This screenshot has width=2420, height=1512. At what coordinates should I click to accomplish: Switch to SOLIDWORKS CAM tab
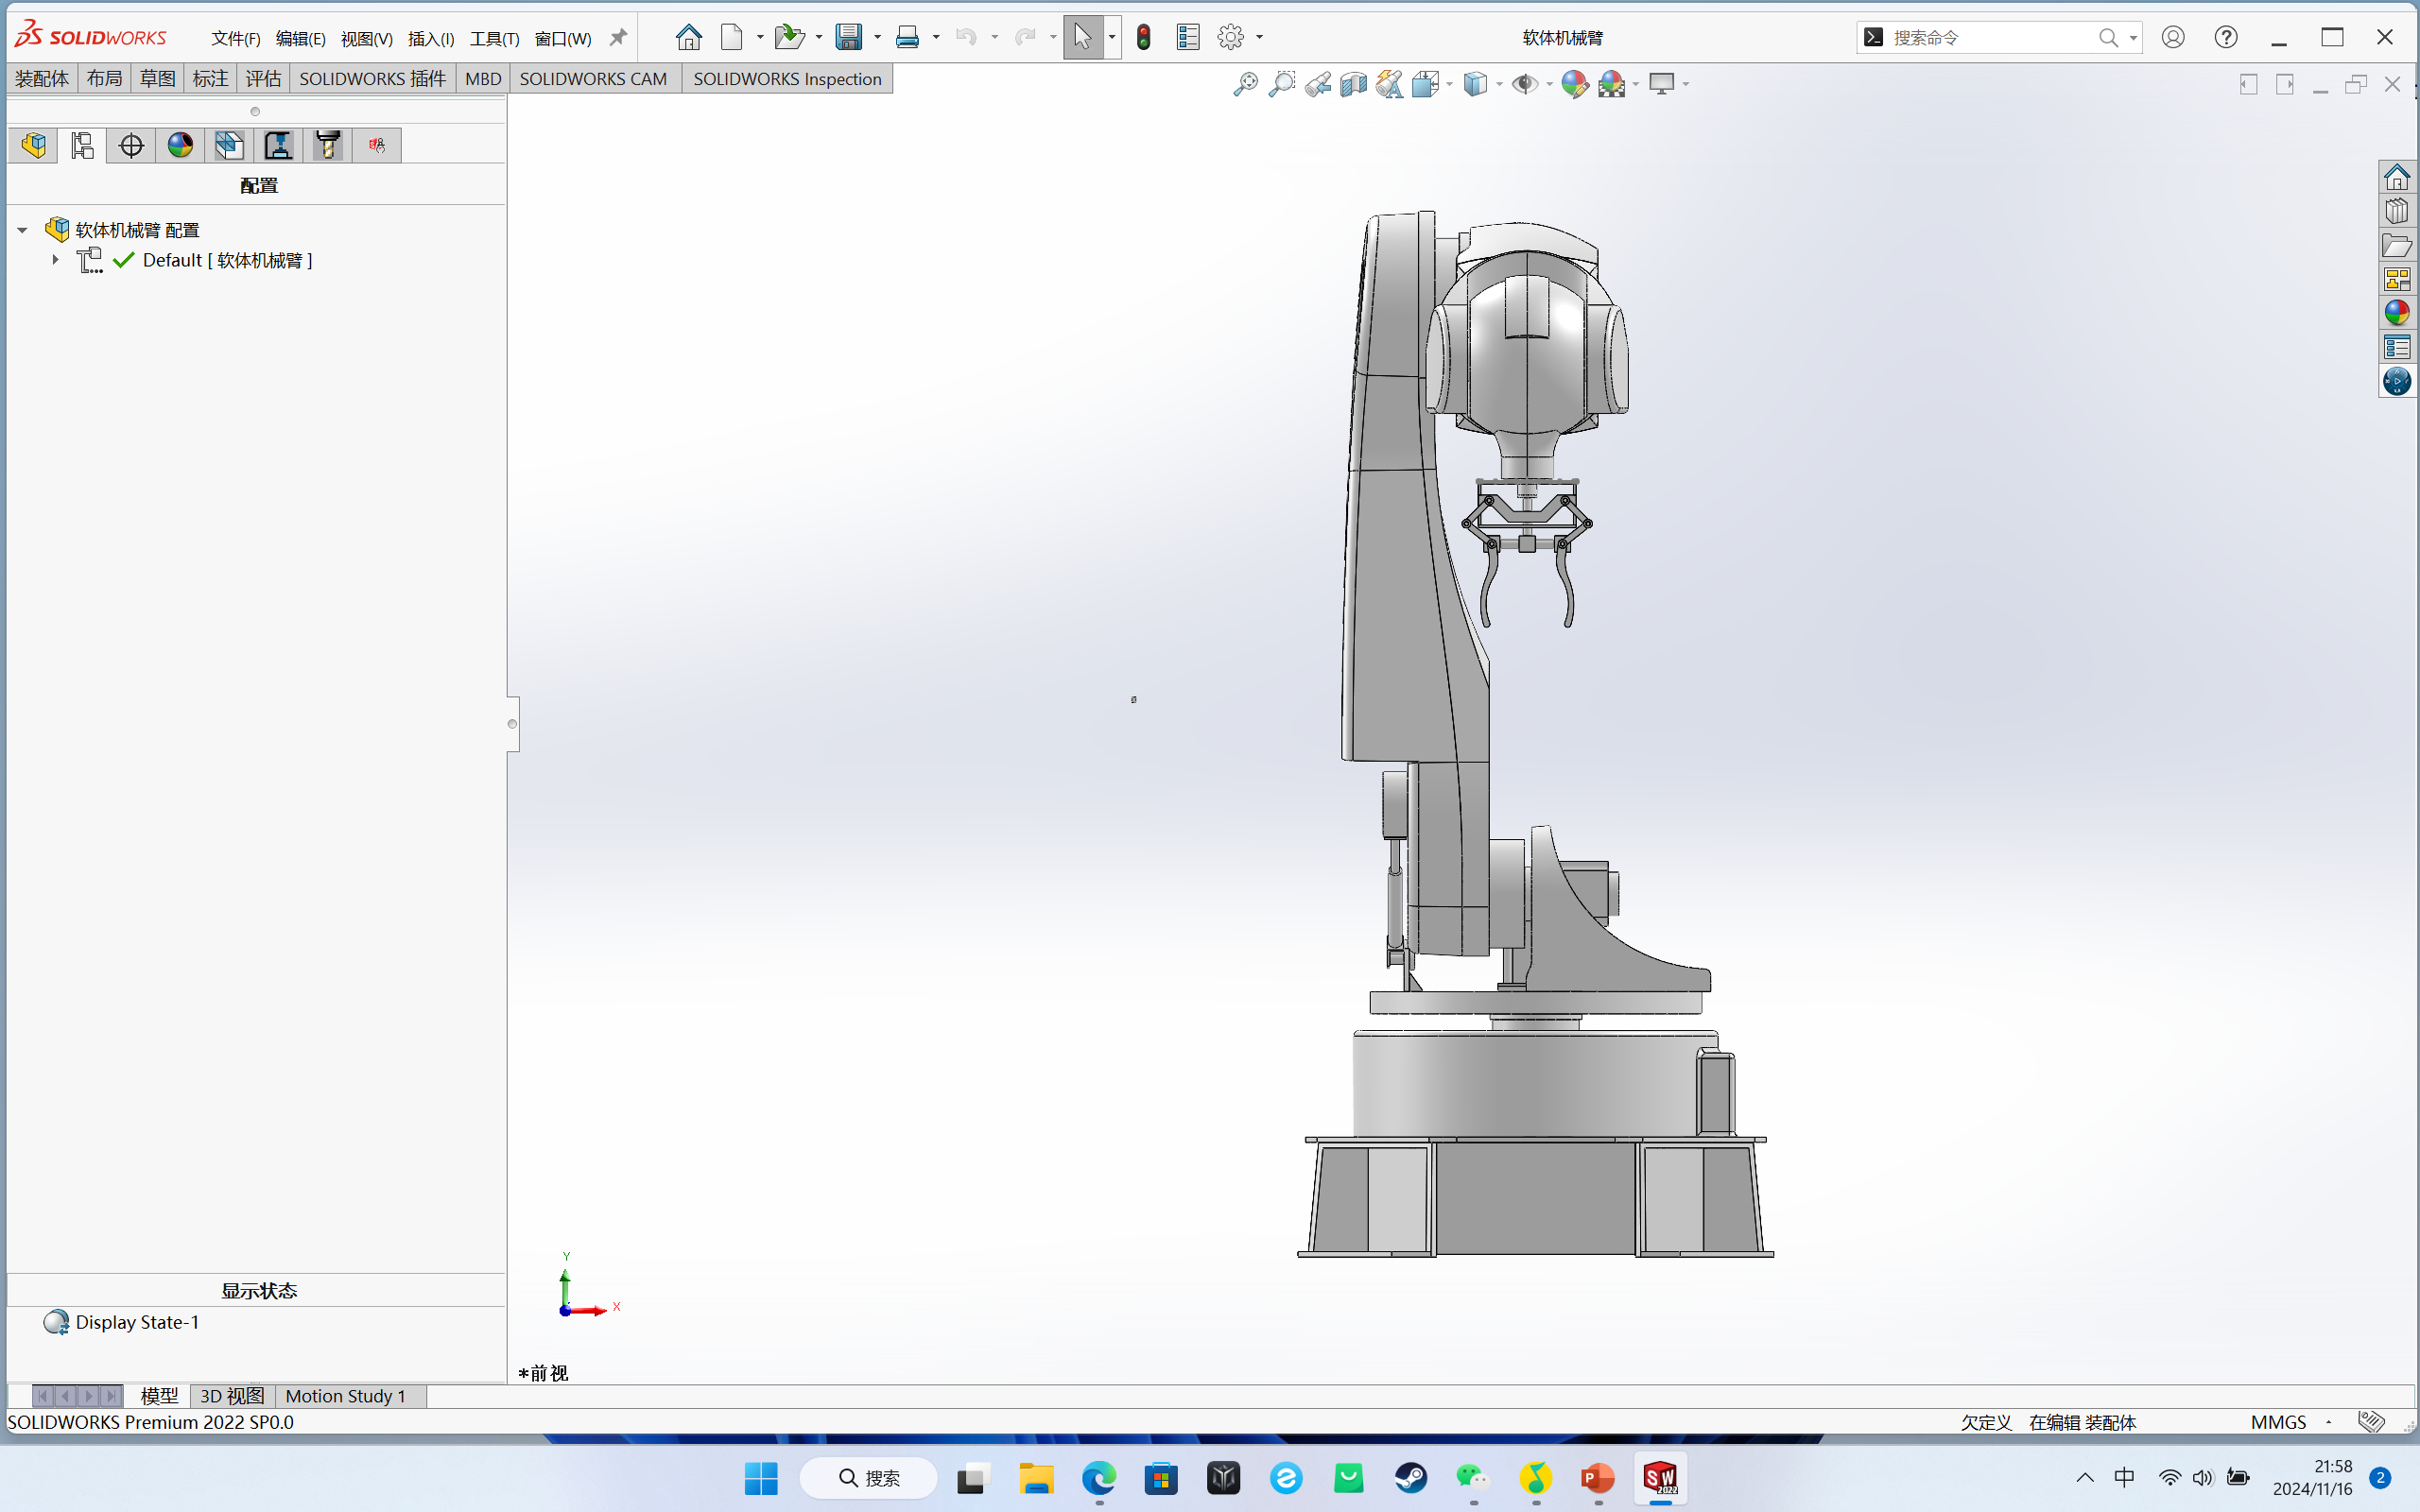tap(593, 79)
